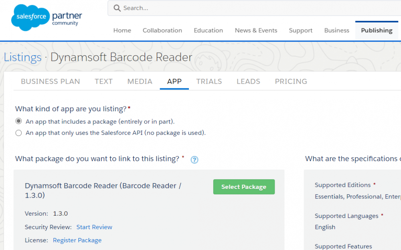This screenshot has width=401, height=250.
Task: Go to the Trials tab
Action: click(209, 81)
